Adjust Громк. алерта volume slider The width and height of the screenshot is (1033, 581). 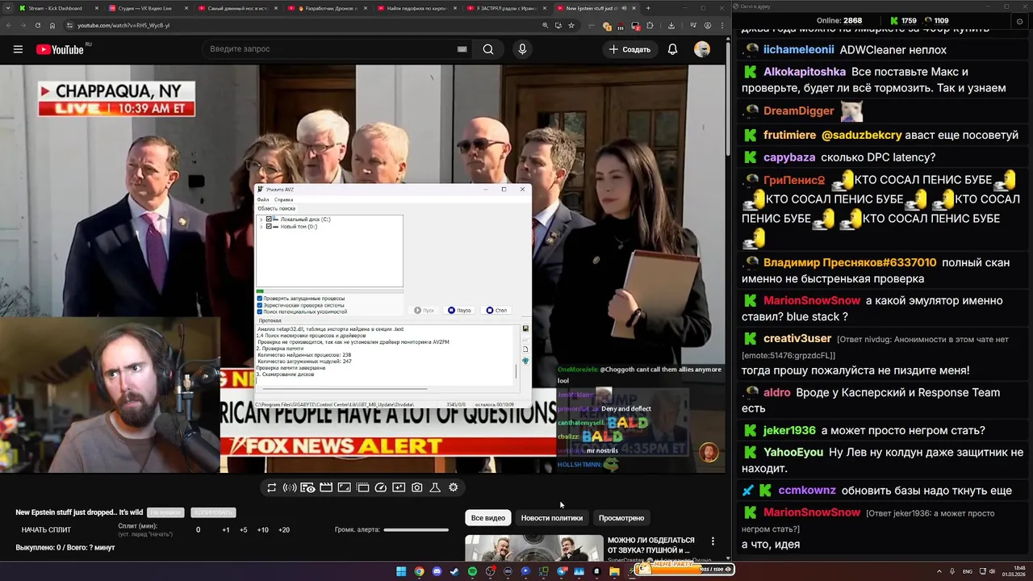tap(416, 530)
